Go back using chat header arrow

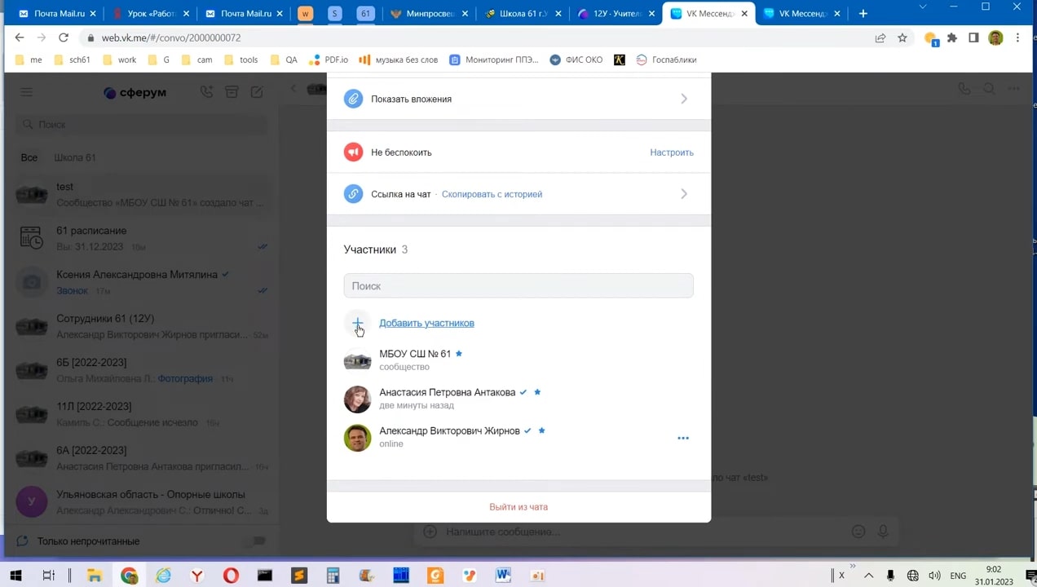point(293,89)
